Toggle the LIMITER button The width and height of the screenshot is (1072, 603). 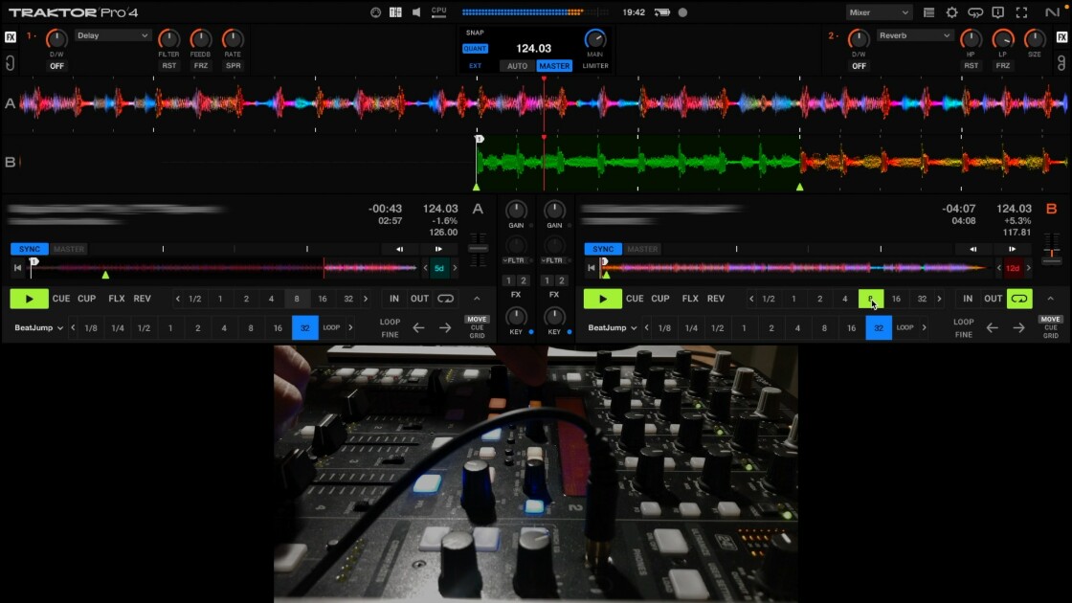[594, 66]
